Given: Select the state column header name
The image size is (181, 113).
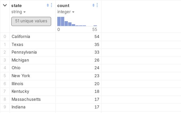Looking at the screenshot, I should (16, 6).
